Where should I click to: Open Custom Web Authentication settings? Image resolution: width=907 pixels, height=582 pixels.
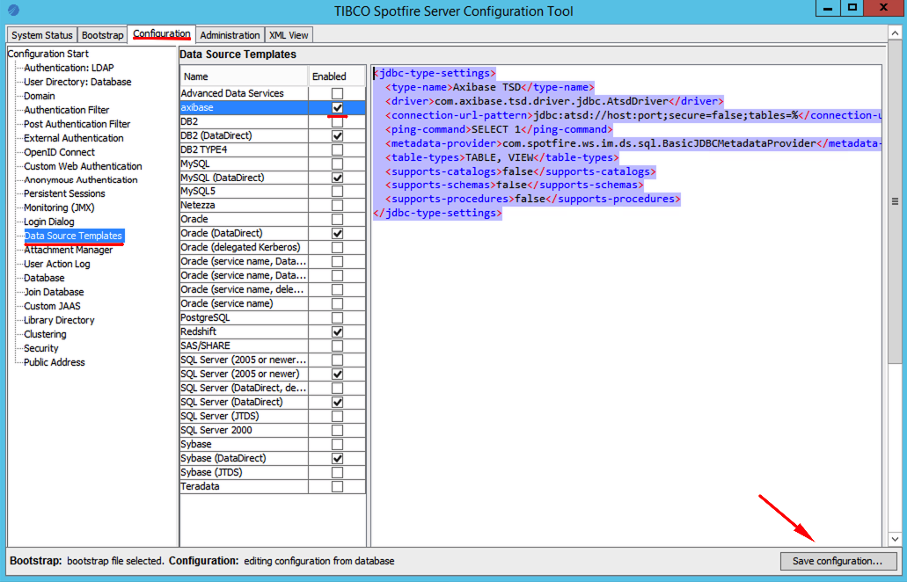83,166
